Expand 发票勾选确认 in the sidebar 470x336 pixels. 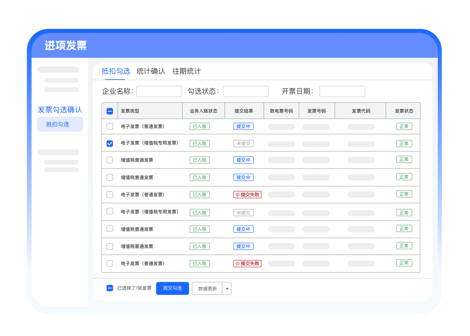tap(60, 110)
